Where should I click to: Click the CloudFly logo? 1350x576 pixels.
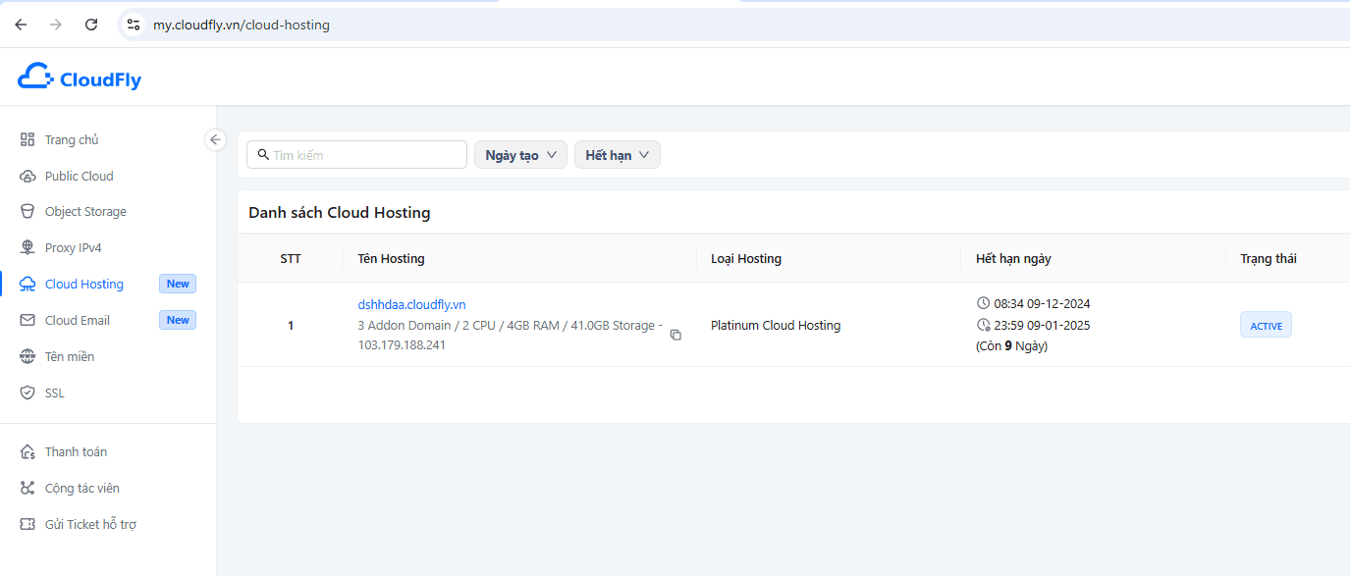[80, 78]
